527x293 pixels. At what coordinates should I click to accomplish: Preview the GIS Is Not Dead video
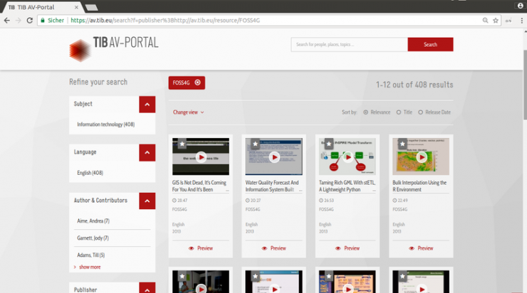click(x=201, y=248)
